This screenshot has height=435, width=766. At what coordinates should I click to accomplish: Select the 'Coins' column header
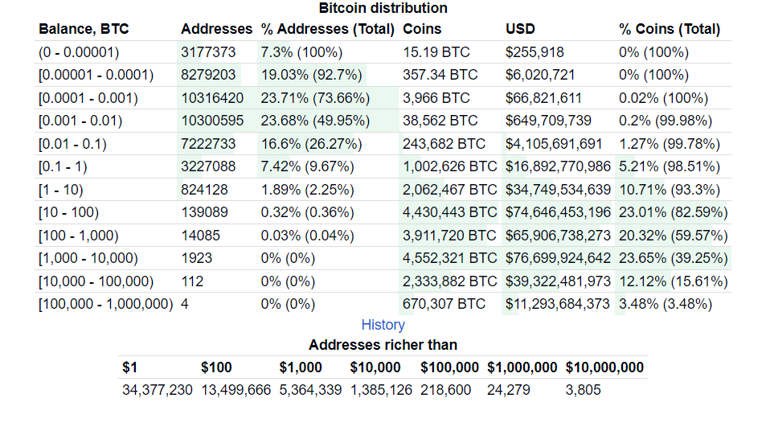coord(422,29)
